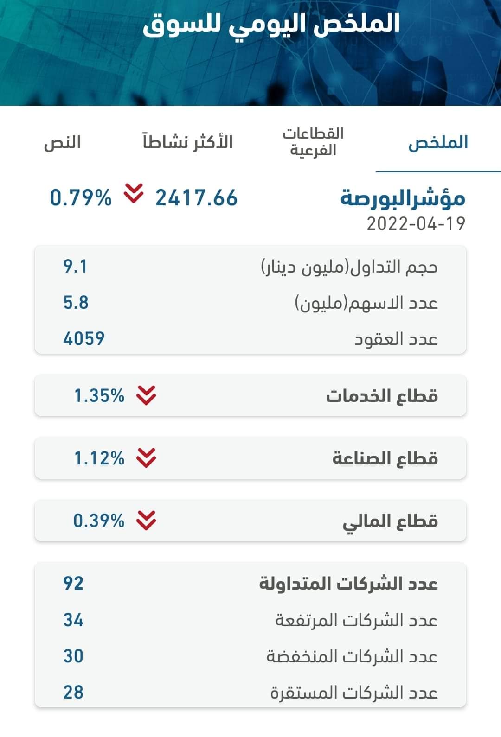This screenshot has height=737, width=501.
Task: Click the عدد العقود row
Action: 250,339
